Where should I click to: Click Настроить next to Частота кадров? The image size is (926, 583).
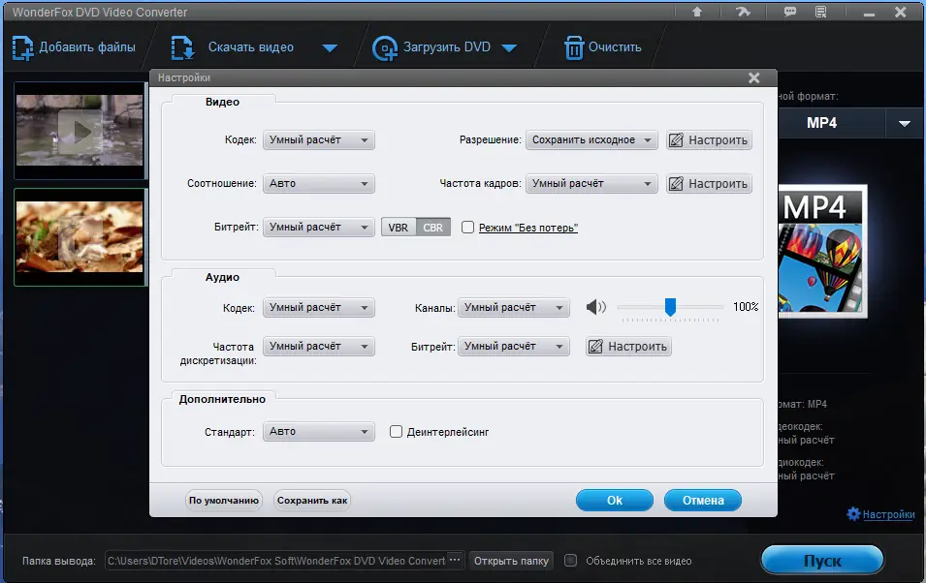coord(709,183)
